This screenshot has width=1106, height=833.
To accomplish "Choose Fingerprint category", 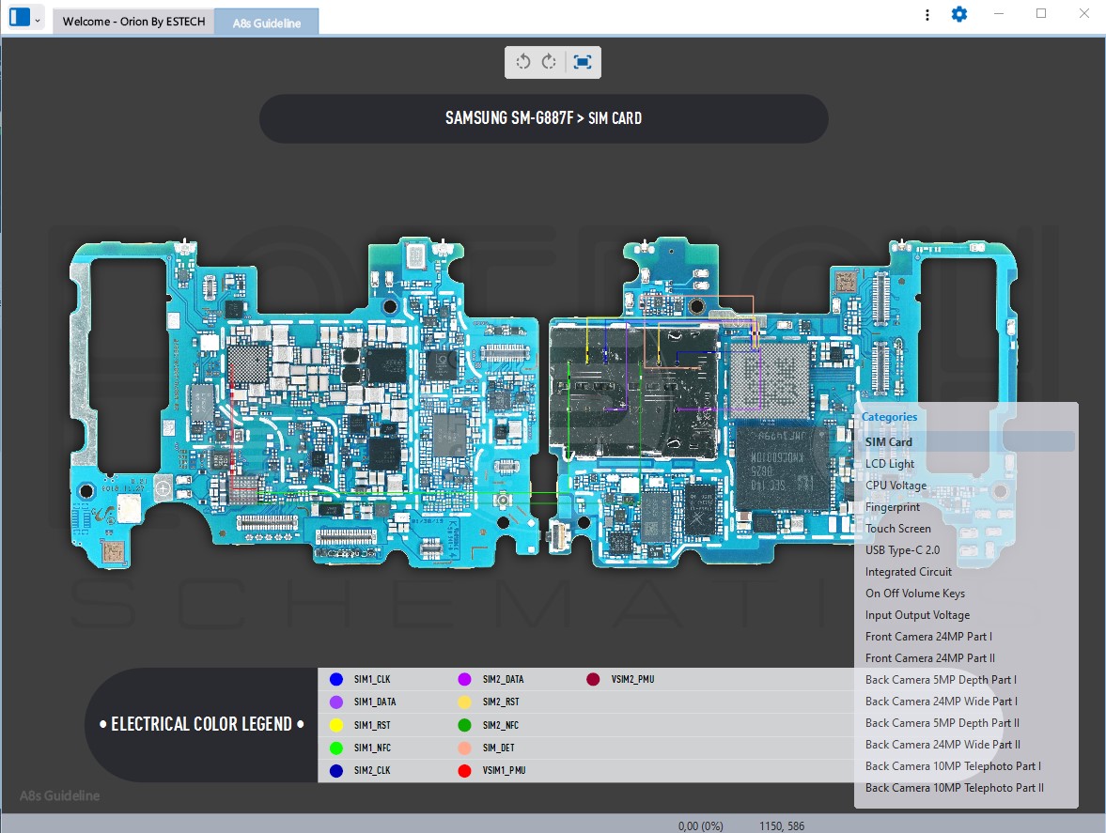I will [x=893, y=507].
